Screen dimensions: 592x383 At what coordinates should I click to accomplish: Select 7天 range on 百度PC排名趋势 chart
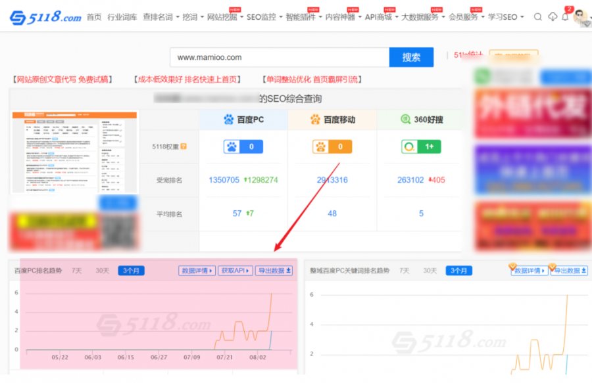click(77, 271)
